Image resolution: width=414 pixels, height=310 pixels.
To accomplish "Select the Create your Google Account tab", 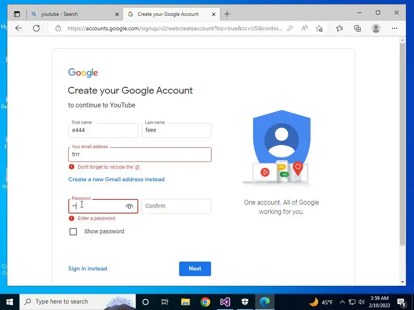I will (x=171, y=14).
